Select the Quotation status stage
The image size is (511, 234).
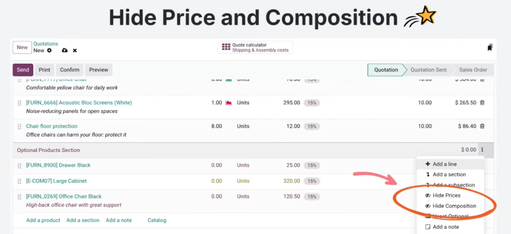(386, 70)
